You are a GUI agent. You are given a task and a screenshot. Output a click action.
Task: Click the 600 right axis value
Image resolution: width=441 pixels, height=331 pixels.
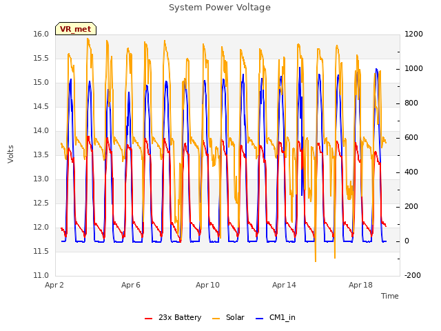[411, 138]
